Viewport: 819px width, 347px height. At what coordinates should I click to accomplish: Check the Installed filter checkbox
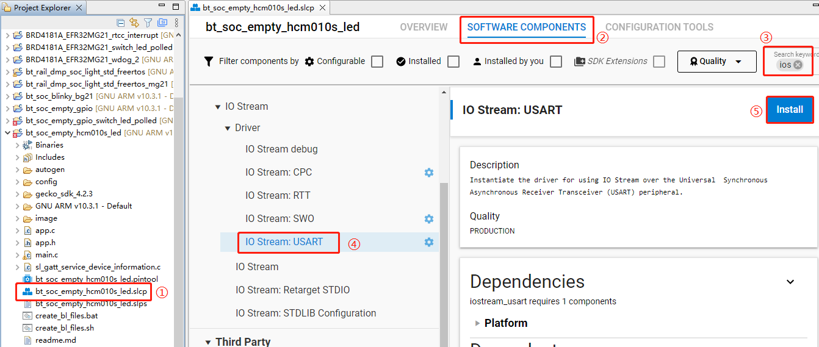pyautogui.click(x=453, y=62)
